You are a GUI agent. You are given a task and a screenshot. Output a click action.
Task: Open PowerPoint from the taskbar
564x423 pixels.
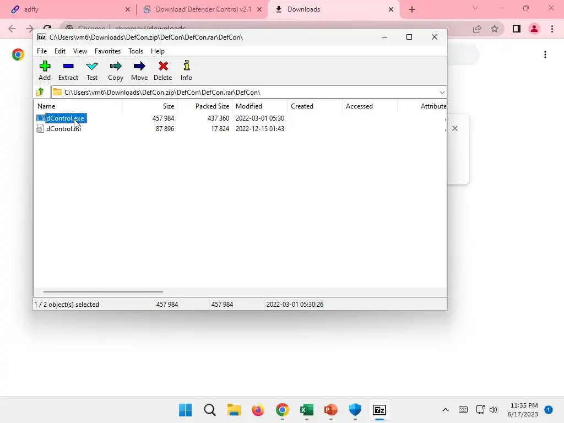[330, 410]
